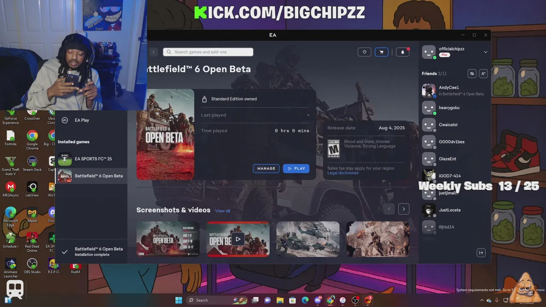The height and width of the screenshot is (307, 546).
Task: Click the Manage button
Action: point(266,168)
